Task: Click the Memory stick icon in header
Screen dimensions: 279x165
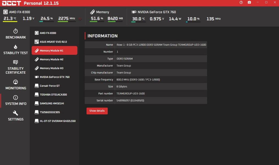Action: 92,12
